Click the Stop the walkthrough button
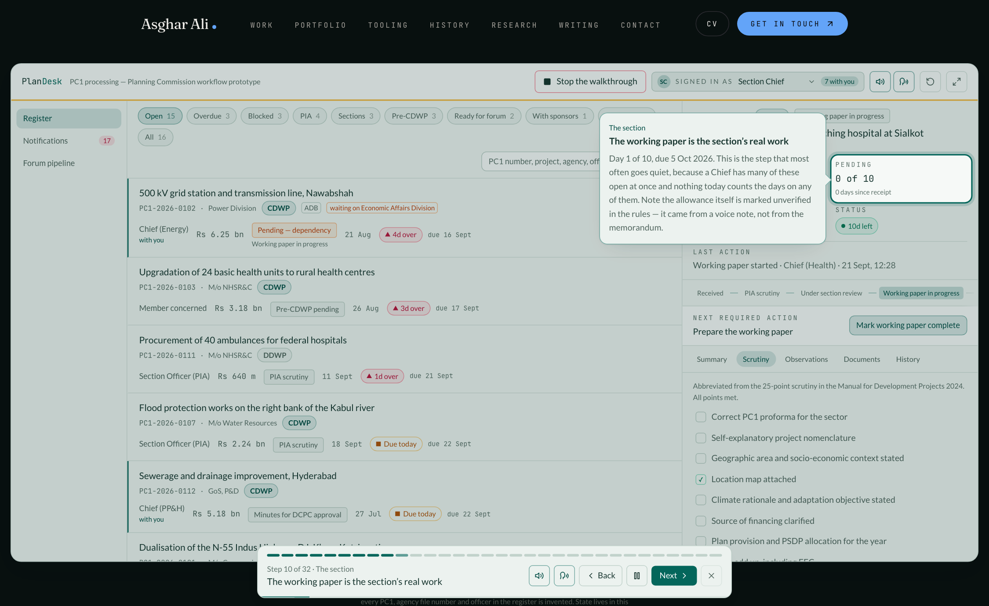The height and width of the screenshot is (606, 989). click(590, 82)
